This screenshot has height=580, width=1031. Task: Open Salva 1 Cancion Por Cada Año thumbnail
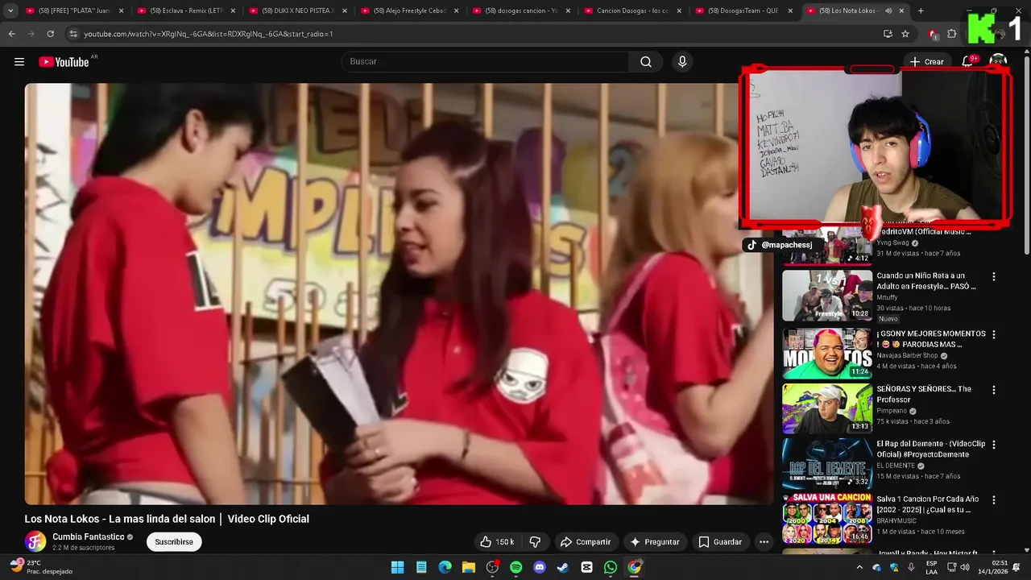[827, 519]
